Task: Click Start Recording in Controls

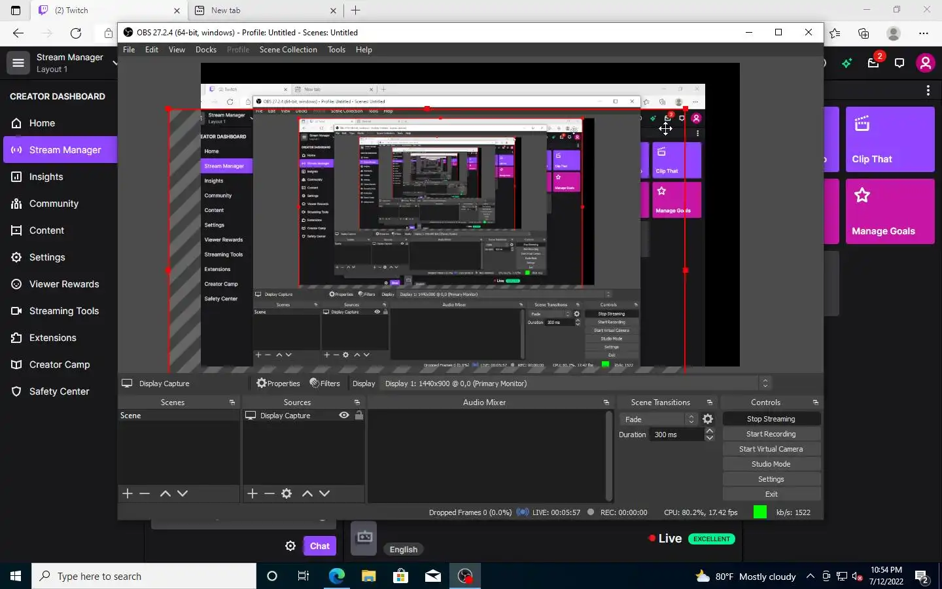Action: point(771,434)
